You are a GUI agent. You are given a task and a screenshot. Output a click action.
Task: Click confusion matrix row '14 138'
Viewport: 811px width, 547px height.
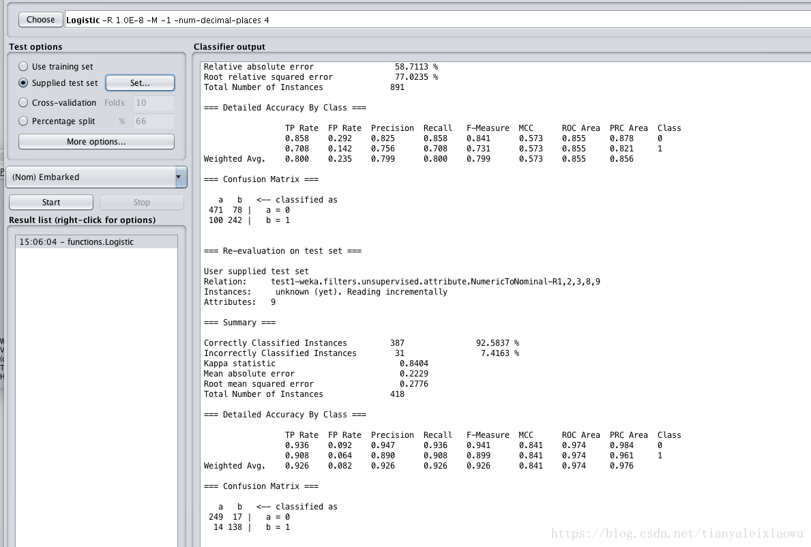(252, 527)
